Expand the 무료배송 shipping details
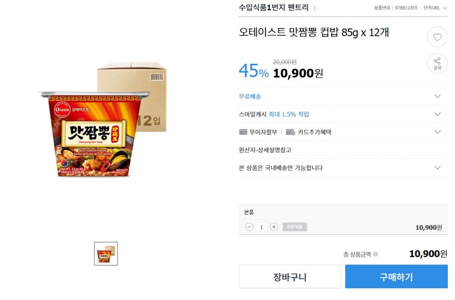The width and height of the screenshot is (455, 300). [437, 96]
